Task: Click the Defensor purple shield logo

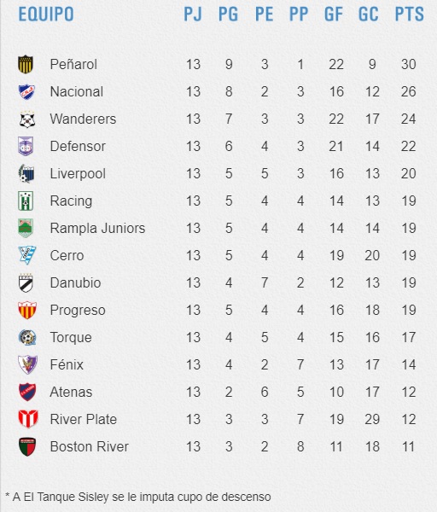Action: (x=26, y=146)
